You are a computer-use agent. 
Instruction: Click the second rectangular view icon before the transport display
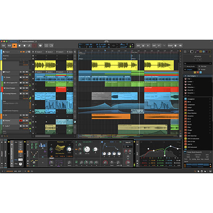51,45
